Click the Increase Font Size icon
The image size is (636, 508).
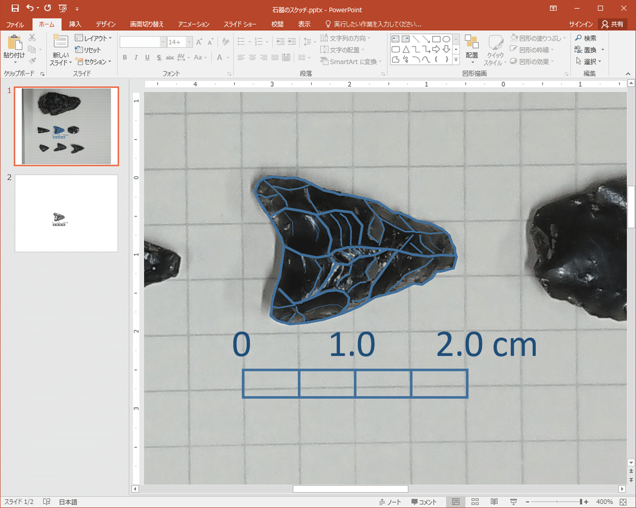[x=199, y=42]
